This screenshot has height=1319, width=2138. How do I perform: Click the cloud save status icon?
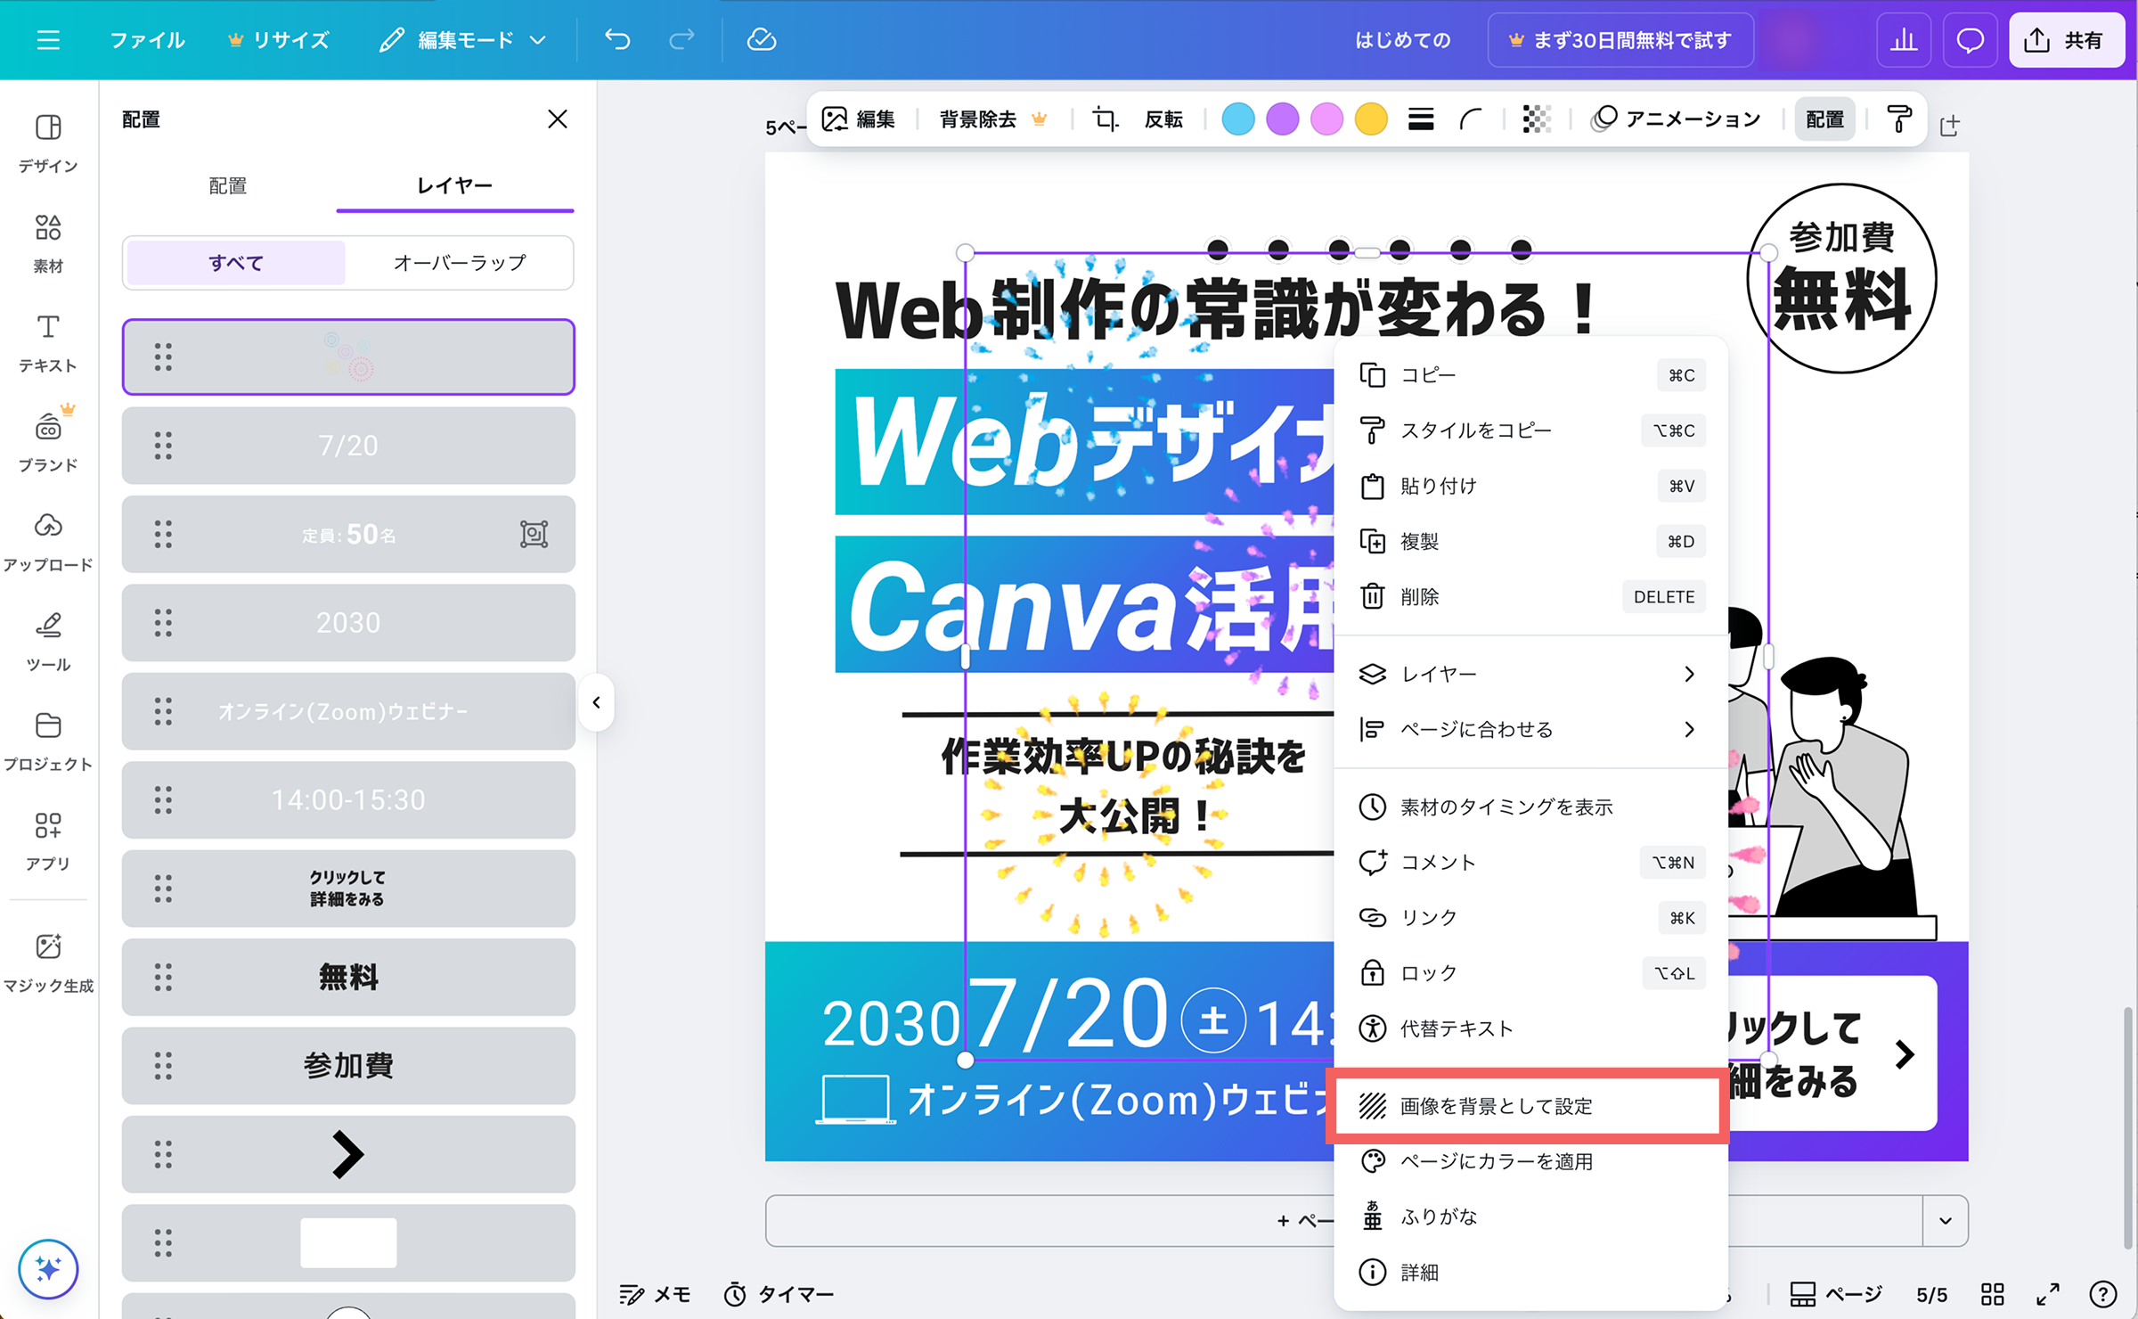click(761, 40)
